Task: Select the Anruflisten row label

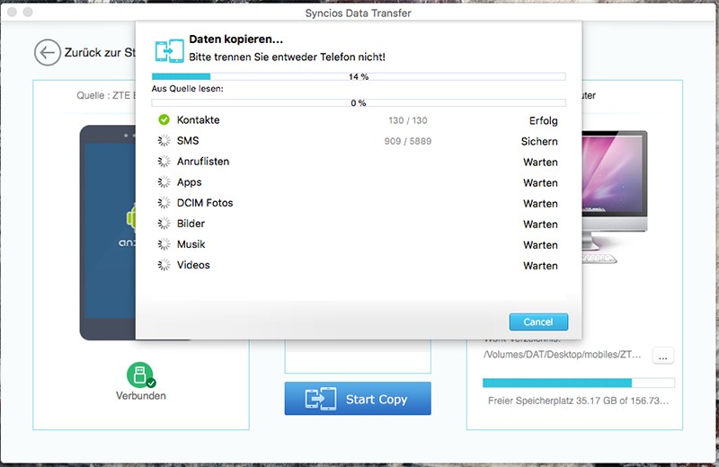Action: pos(203,162)
